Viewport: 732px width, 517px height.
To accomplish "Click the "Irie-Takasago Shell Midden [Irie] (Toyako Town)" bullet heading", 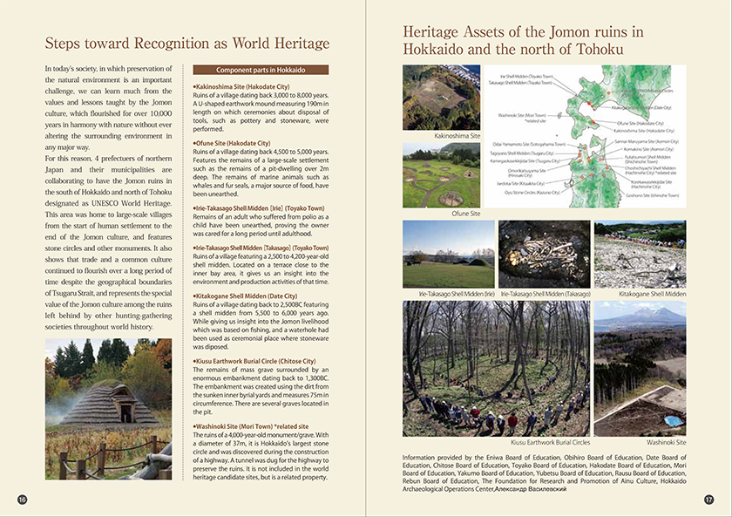I will pyautogui.click(x=259, y=208).
